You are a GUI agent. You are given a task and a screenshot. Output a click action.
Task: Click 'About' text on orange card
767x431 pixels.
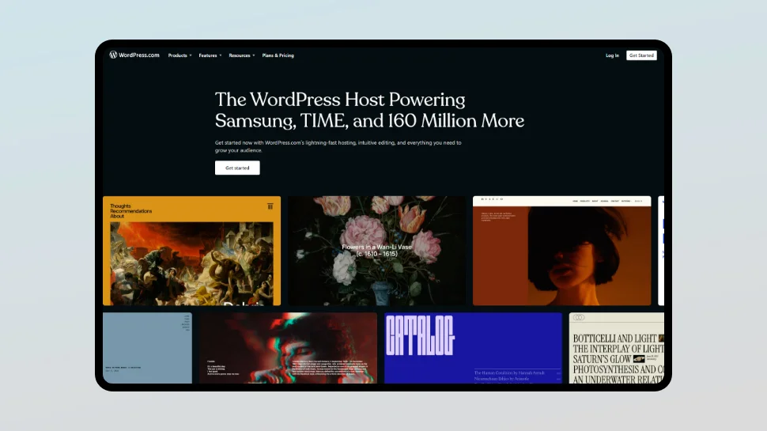pos(117,216)
